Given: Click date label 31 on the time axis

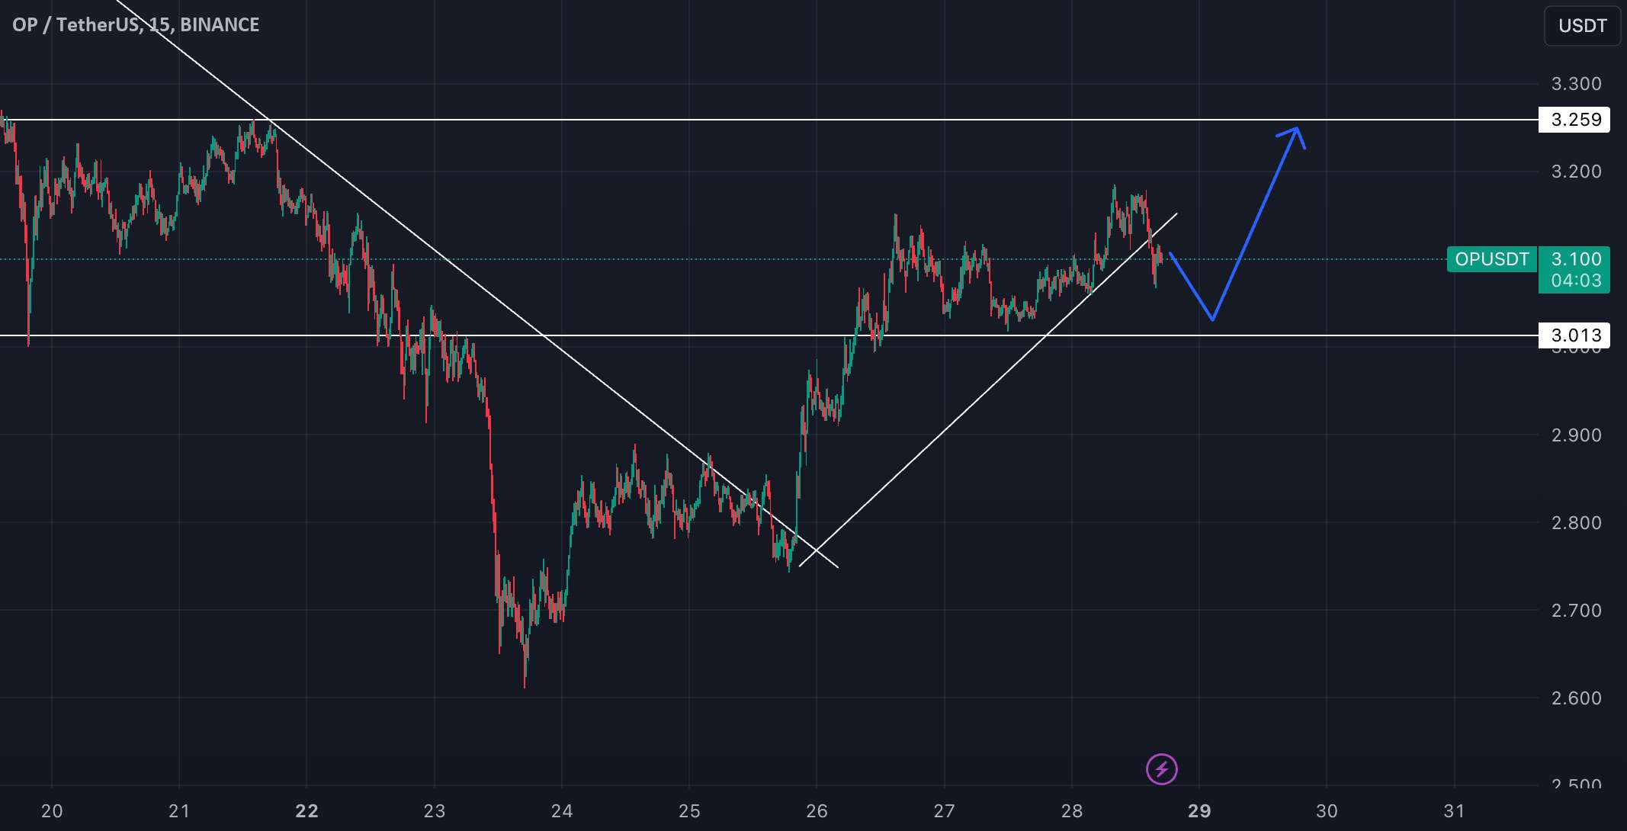Looking at the screenshot, I should point(1454,811).
